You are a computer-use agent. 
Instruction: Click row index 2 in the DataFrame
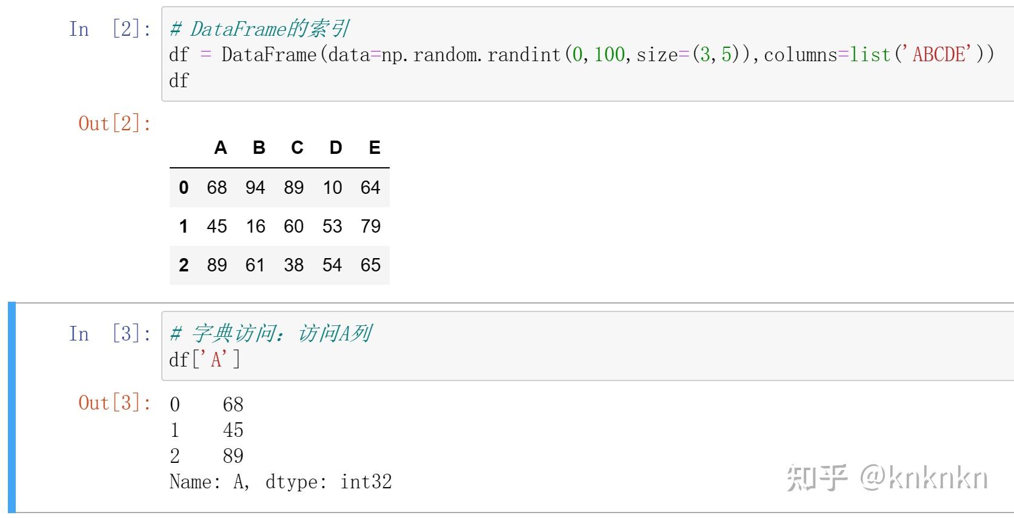pyautogui.click(x=184, y=265)
